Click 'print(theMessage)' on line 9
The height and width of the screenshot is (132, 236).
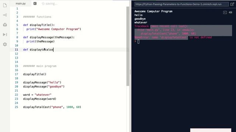[41, 41]
